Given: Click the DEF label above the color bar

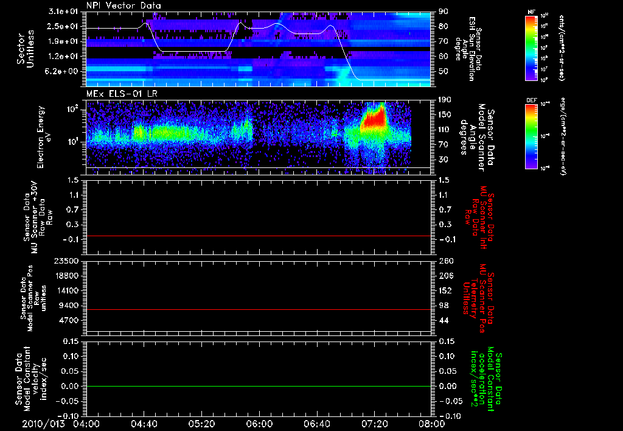Looking at the screenshot, I should click(x=531, y=100).
